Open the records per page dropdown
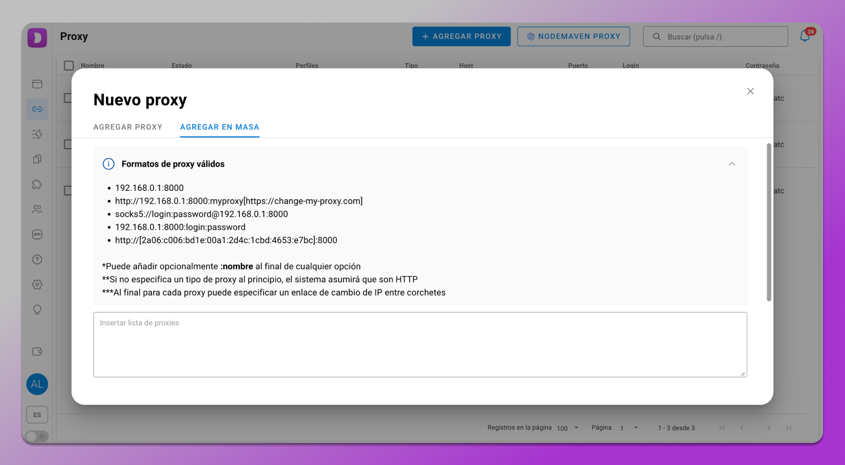This screenshot has height=465, width=845. pyautogui.click(x=568, y=428)
